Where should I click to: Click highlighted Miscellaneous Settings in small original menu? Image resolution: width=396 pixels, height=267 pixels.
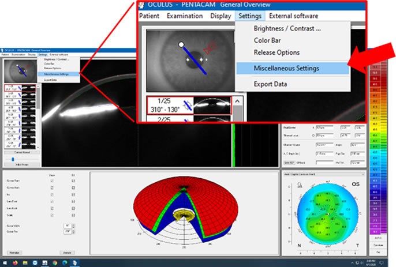click(x=58, y=74)
